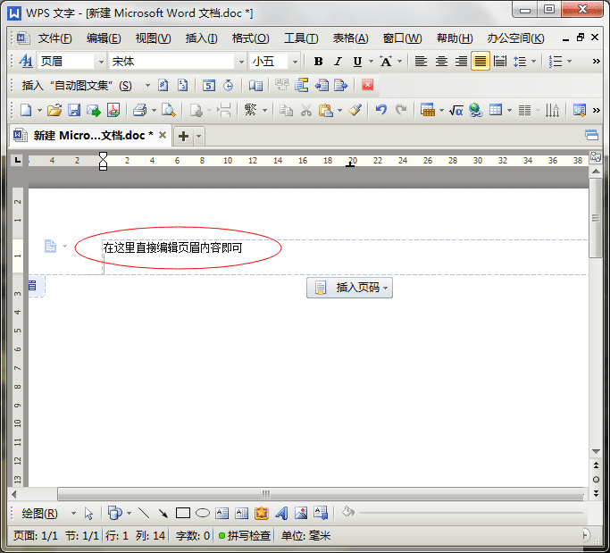Insert hyperlink globe icon
The height and width of the screenshot is (553, 610).
pyautogui.click(x=475, y=110)
